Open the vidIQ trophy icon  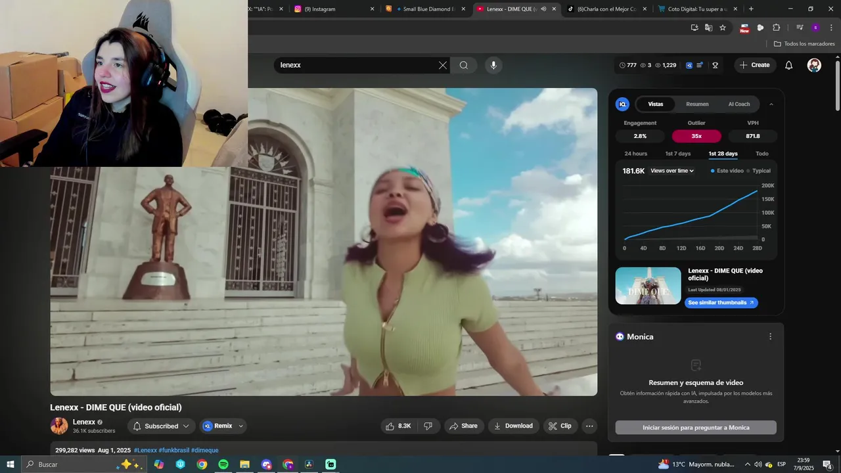click(x=715, y=65)
